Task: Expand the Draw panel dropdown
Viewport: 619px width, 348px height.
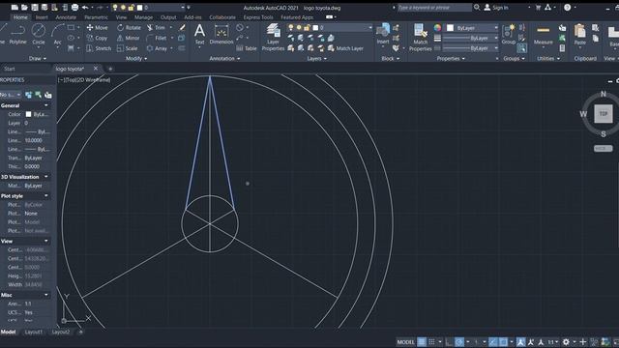Action: [38, 58]
